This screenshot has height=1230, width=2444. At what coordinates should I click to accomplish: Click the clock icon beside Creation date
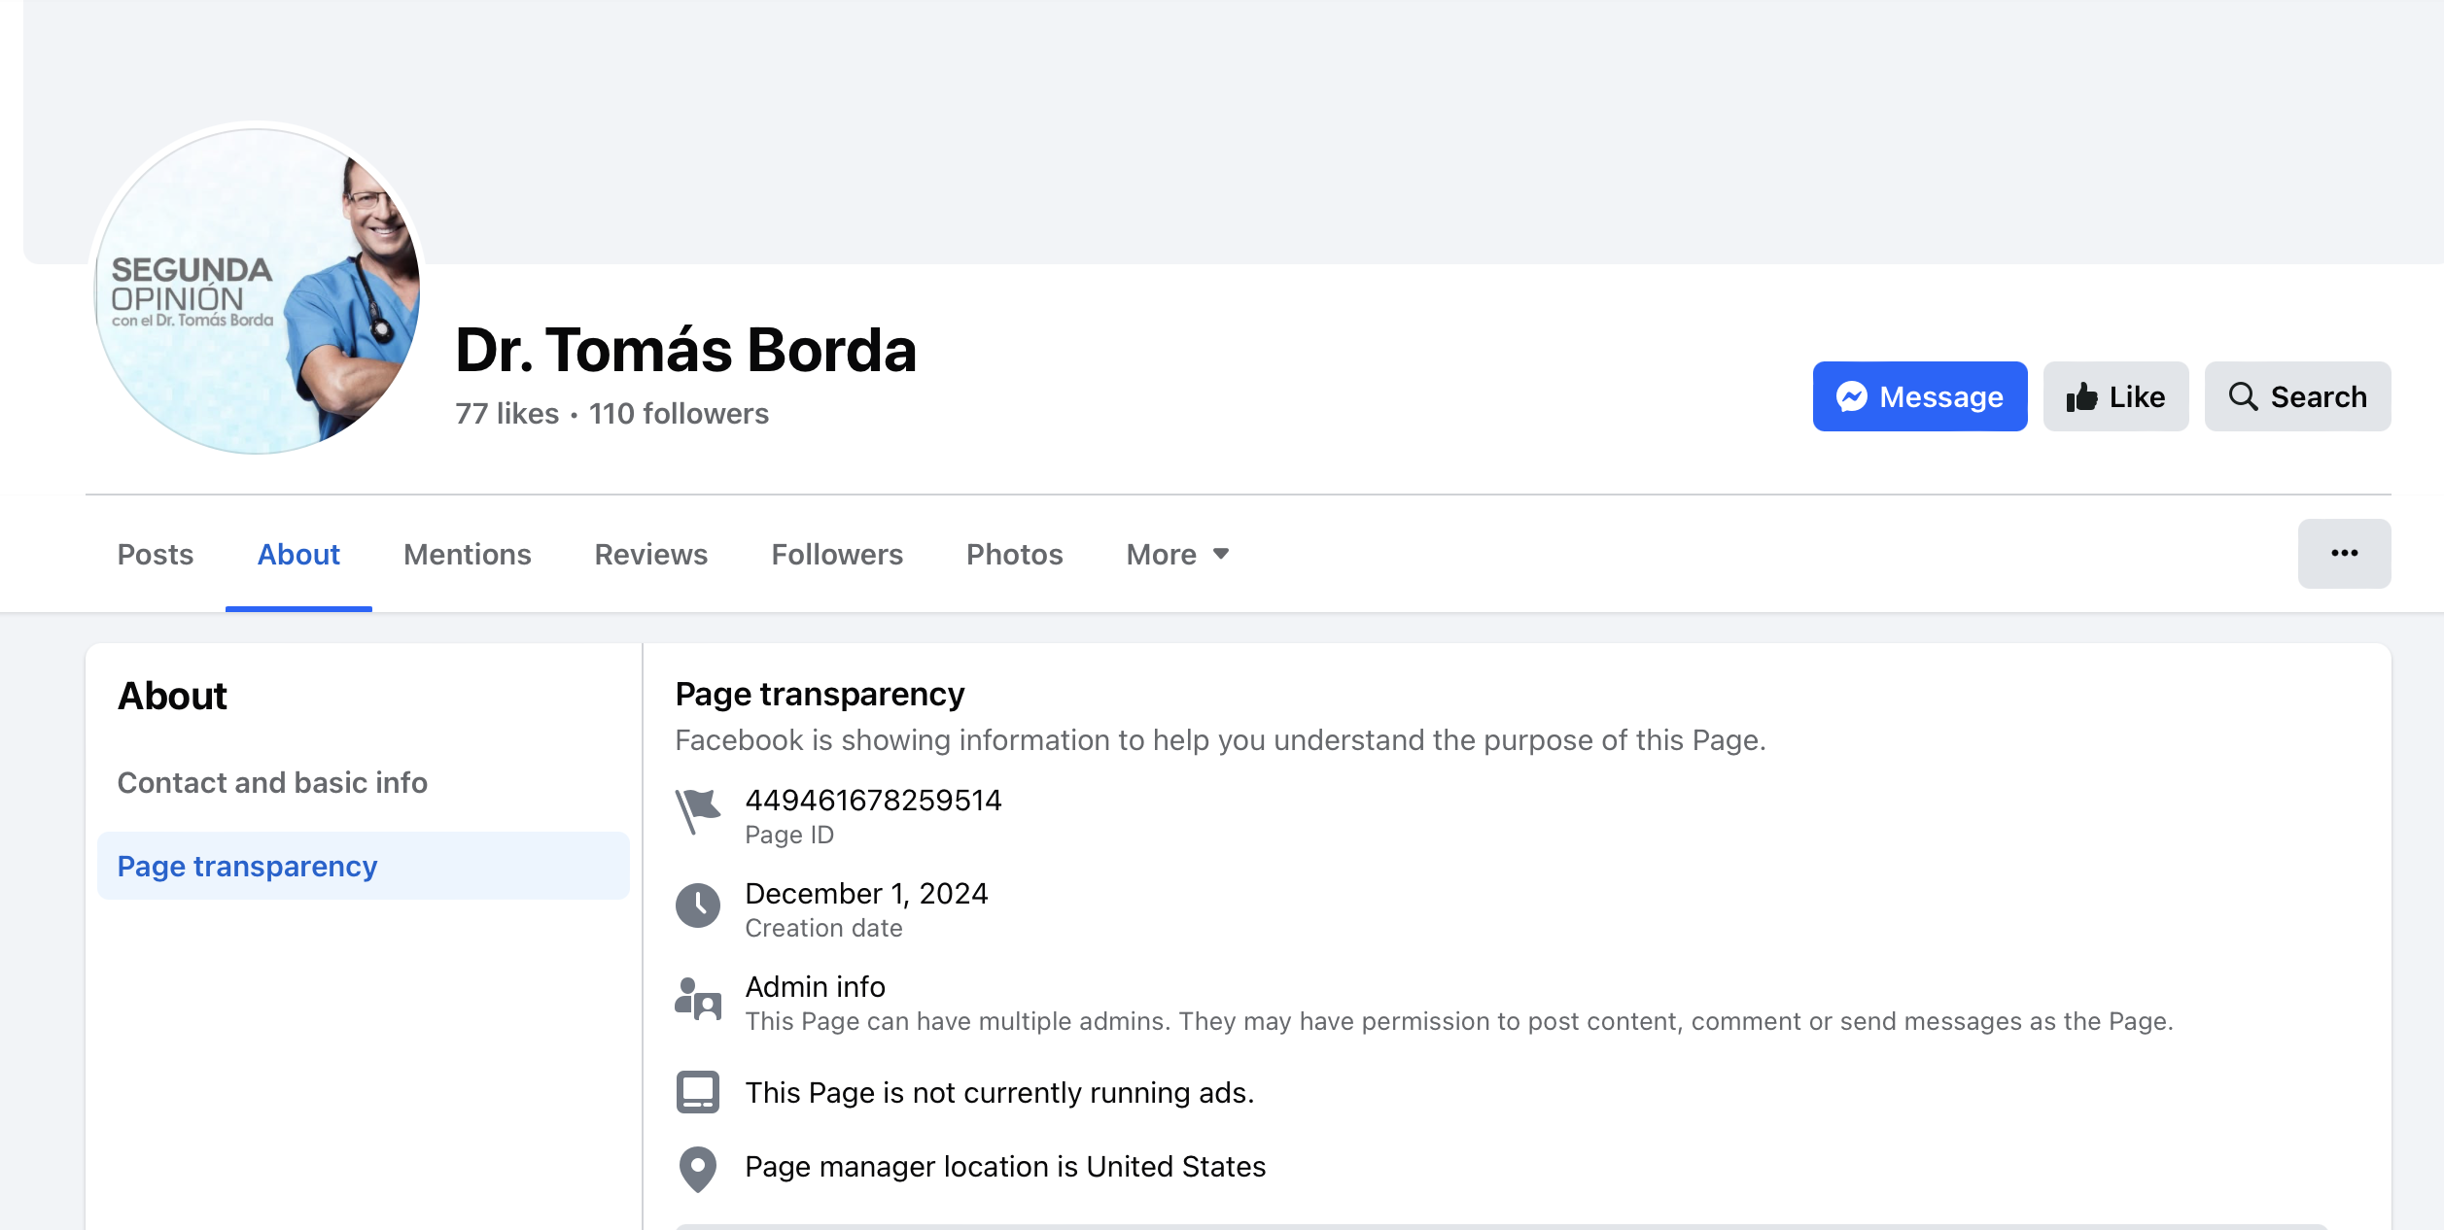click(697, 905)
